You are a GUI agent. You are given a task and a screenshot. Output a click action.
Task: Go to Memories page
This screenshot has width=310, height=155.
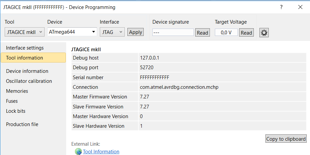pos(17,91)
